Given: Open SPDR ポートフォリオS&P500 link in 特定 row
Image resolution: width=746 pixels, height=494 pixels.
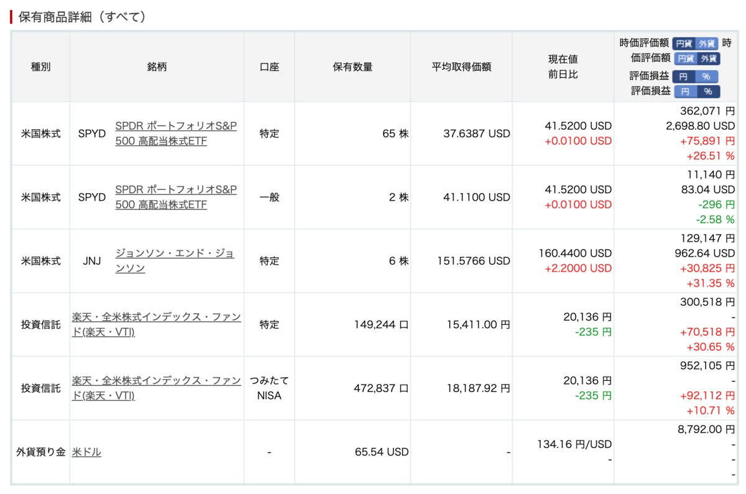Looking at the screenshot, I should 176,133.
